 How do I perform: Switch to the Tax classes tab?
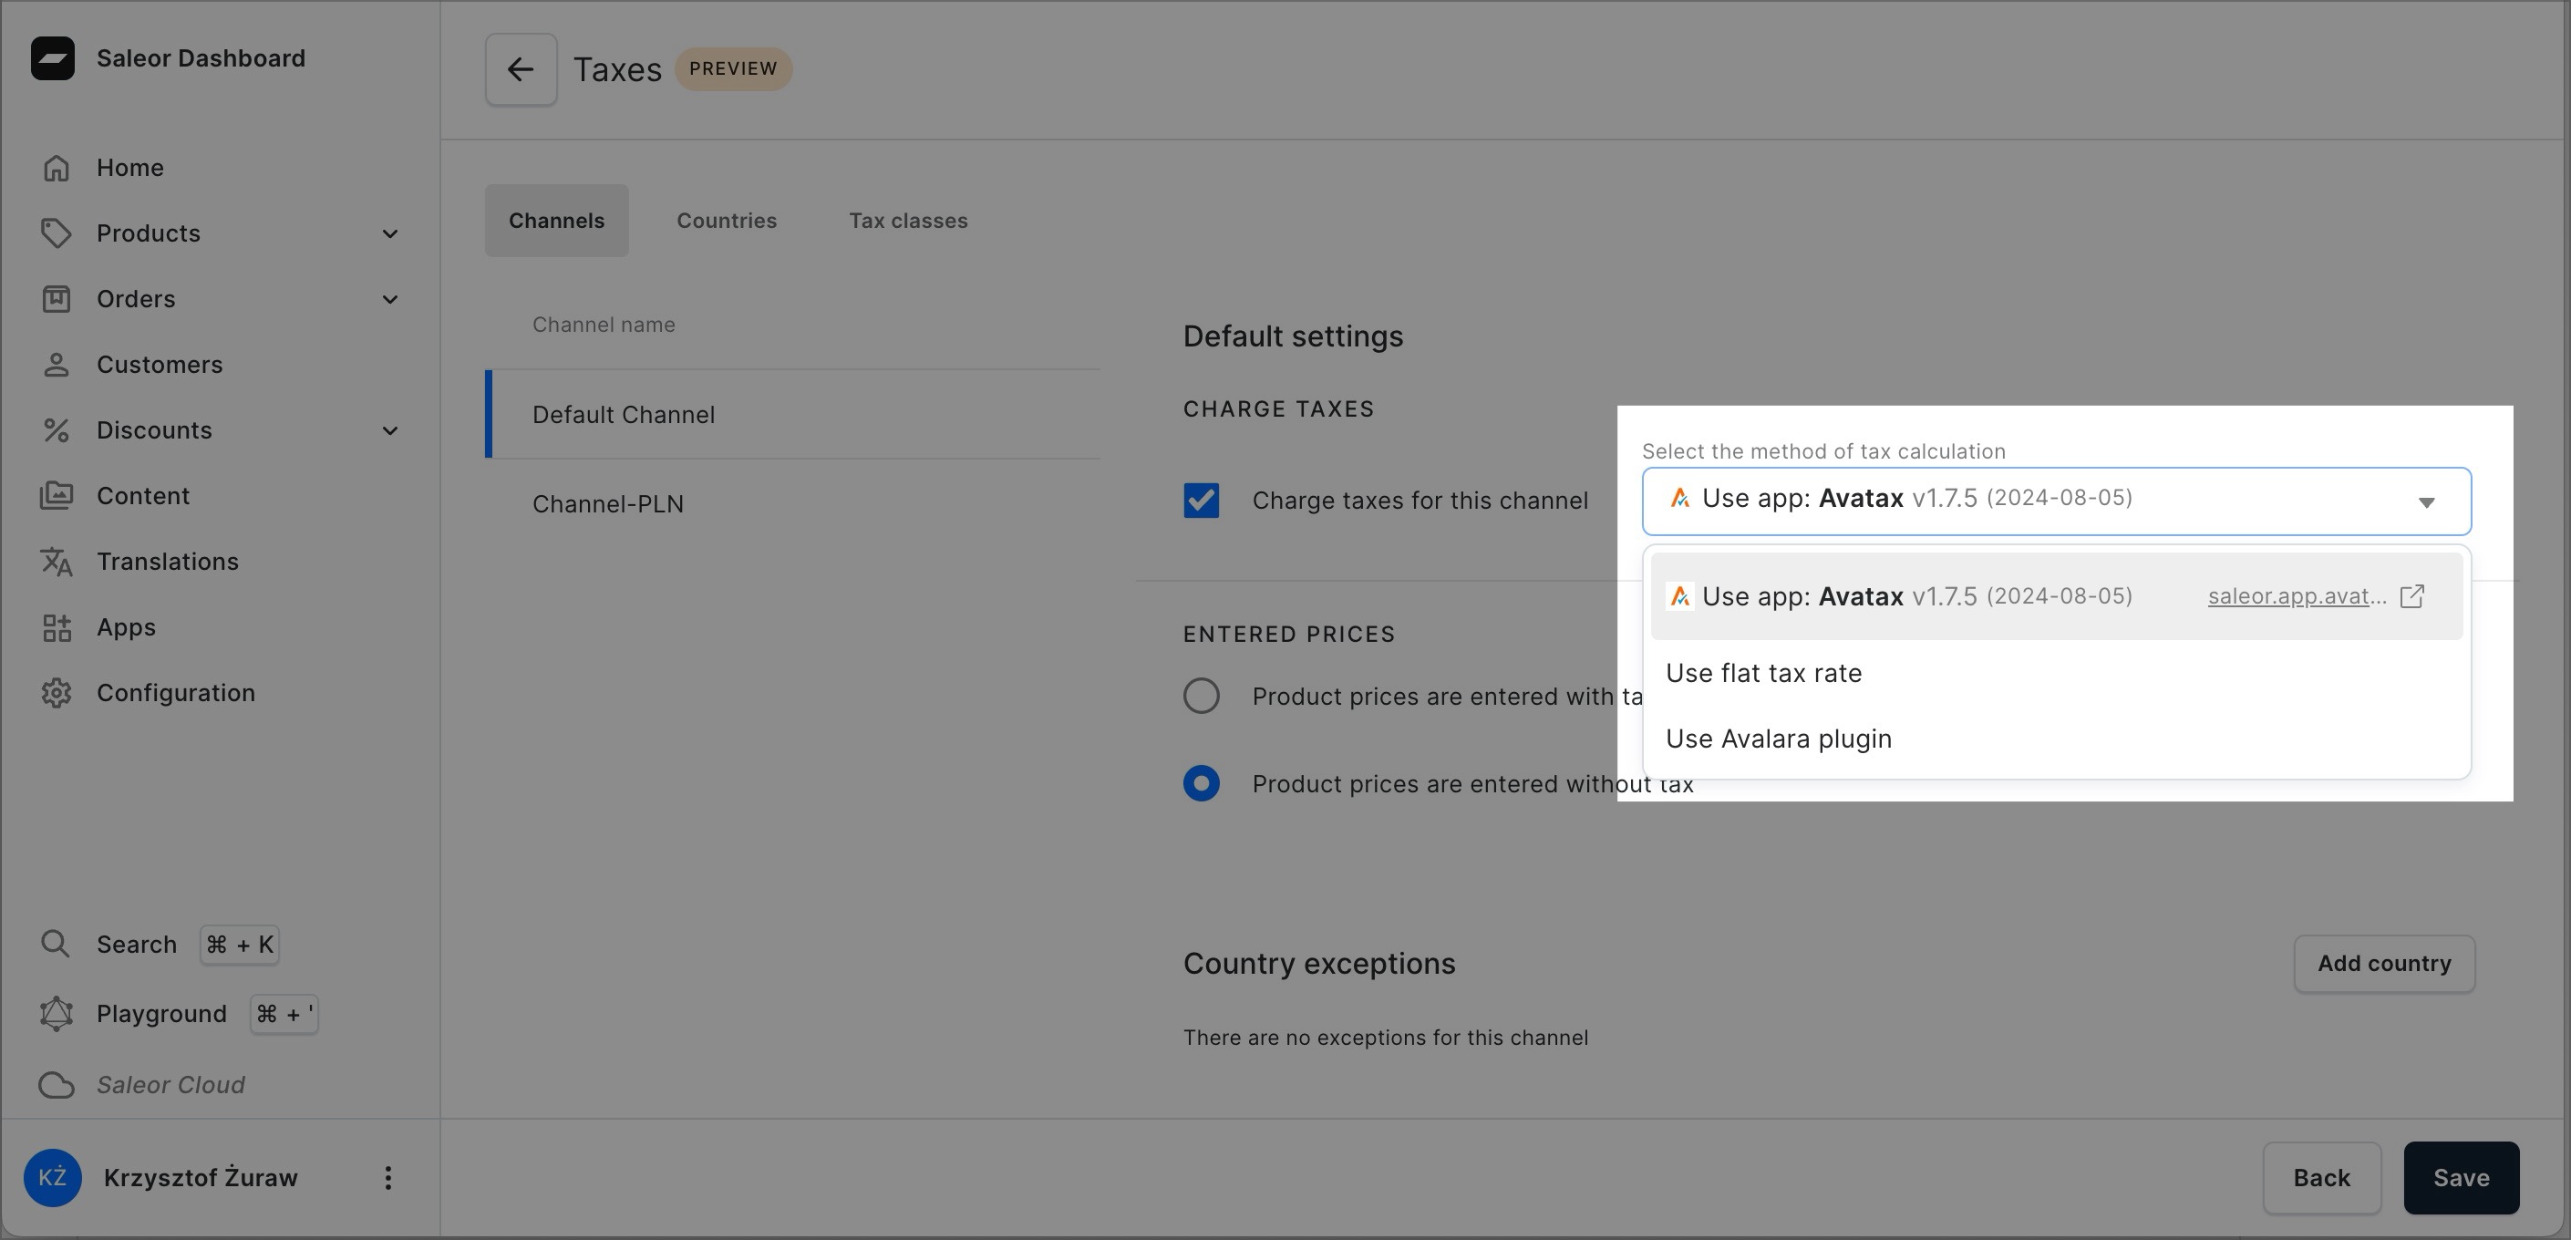click(907, 220)
